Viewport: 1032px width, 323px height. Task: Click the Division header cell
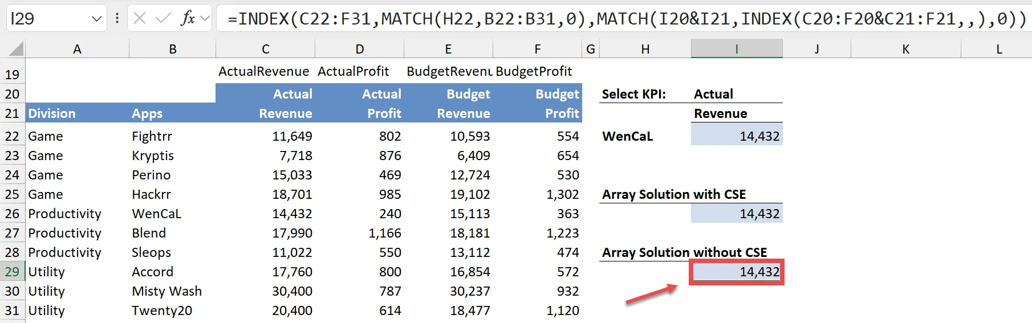(77, 113)
